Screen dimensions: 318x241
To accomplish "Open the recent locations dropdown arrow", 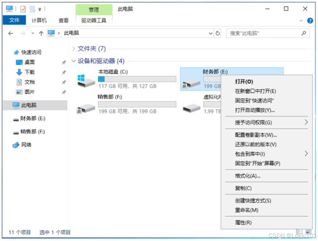I will (x=33, y=33).
